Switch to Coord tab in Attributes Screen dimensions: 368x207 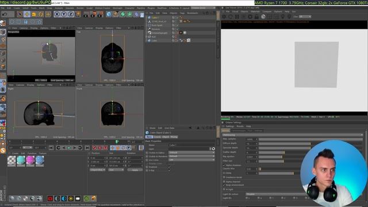[157, 137]
